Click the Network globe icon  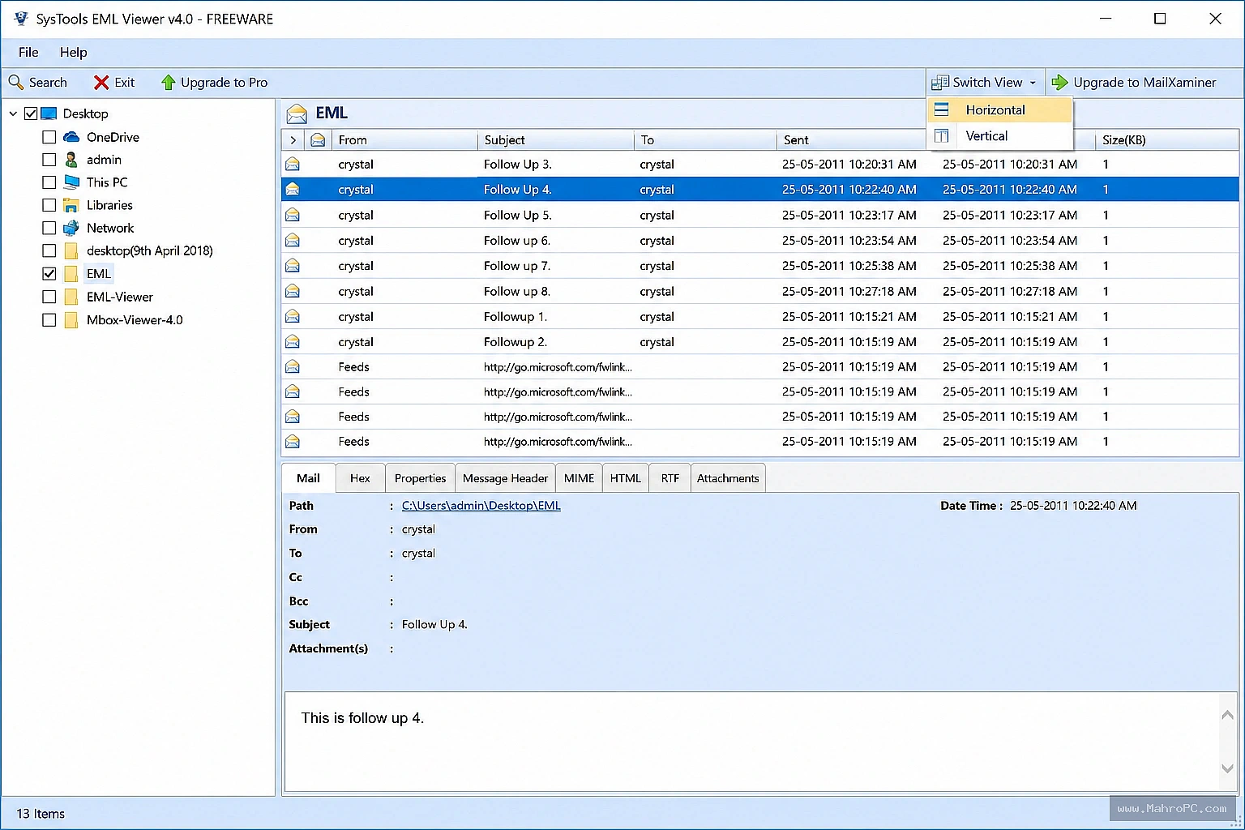coord(71,228)
